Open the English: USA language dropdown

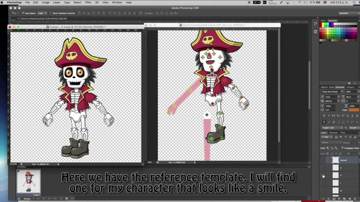pyautogui.click(x=332, y=128)
